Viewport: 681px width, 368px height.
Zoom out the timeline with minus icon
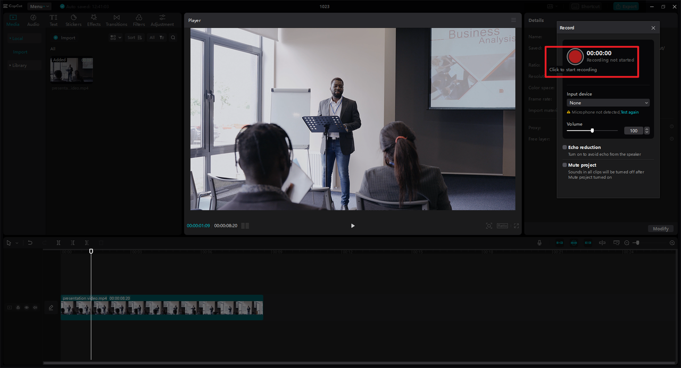[x=627, y=243]
